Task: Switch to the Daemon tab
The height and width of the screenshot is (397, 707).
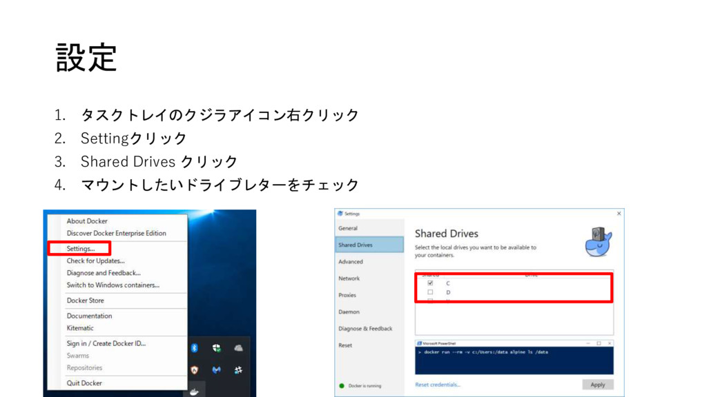Action: click(x=349, y=312)
